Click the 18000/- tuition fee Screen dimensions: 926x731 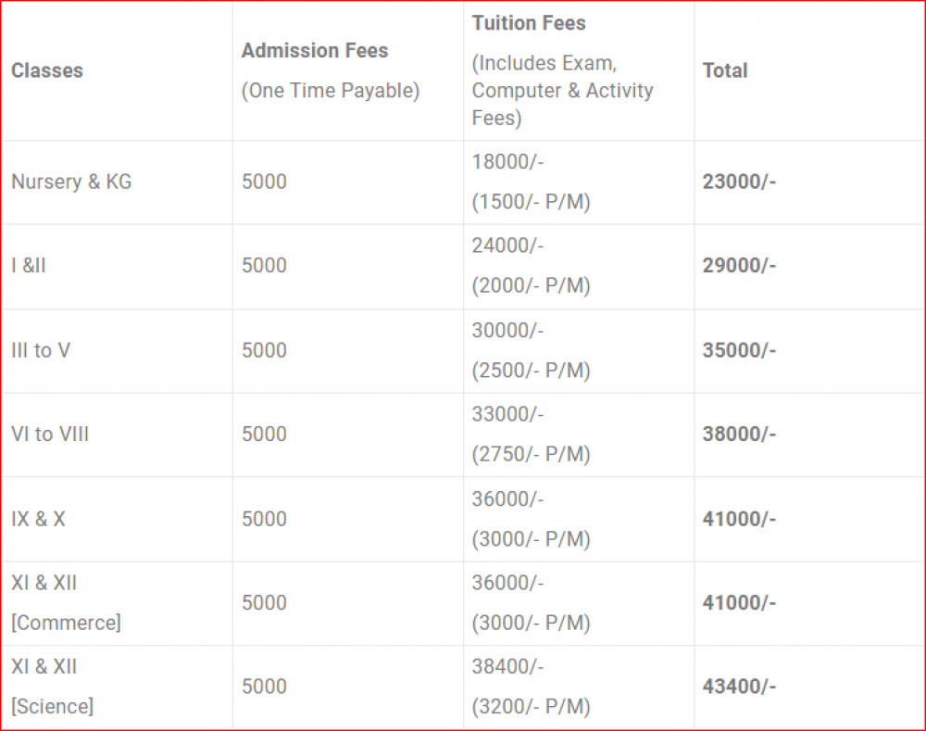(x=508, y=161)
